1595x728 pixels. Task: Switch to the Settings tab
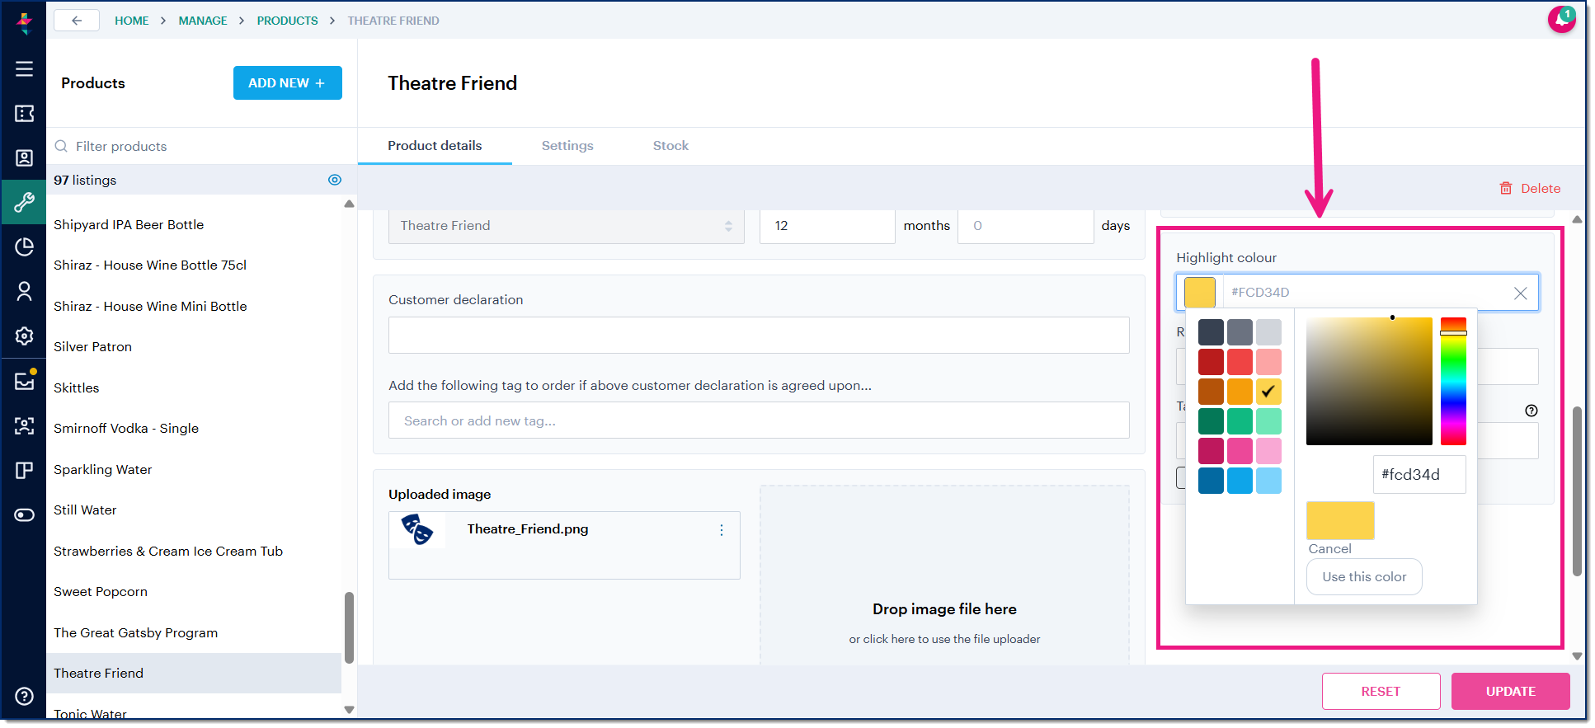tap(567, 146)
